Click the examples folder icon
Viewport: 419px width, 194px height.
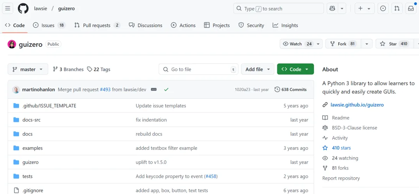[x=16, y=148]
